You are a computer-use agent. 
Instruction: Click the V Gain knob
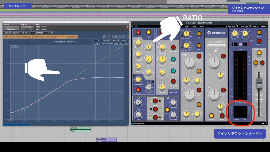tap(245, 33)
